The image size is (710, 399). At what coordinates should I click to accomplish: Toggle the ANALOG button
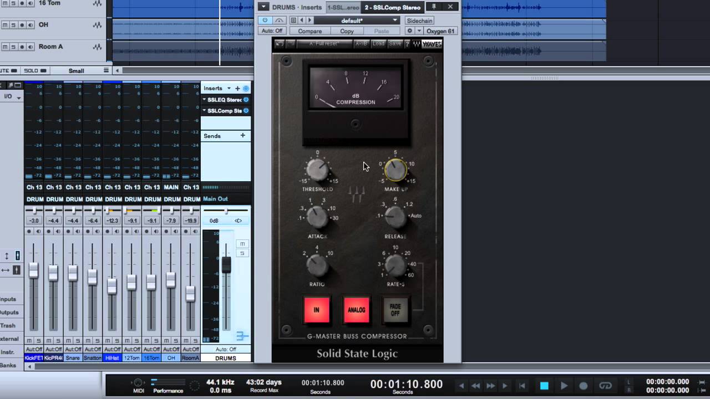click(357, 310)
